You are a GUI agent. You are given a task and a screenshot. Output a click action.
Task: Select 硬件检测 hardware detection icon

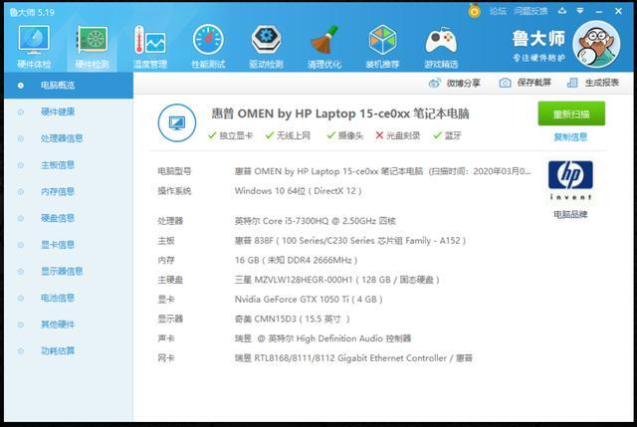(x=92, y=46)
